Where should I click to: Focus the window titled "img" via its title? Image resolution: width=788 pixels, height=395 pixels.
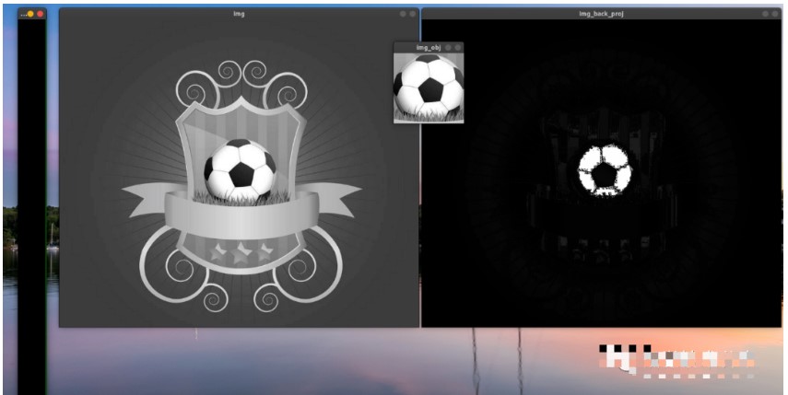pos(240,14)
